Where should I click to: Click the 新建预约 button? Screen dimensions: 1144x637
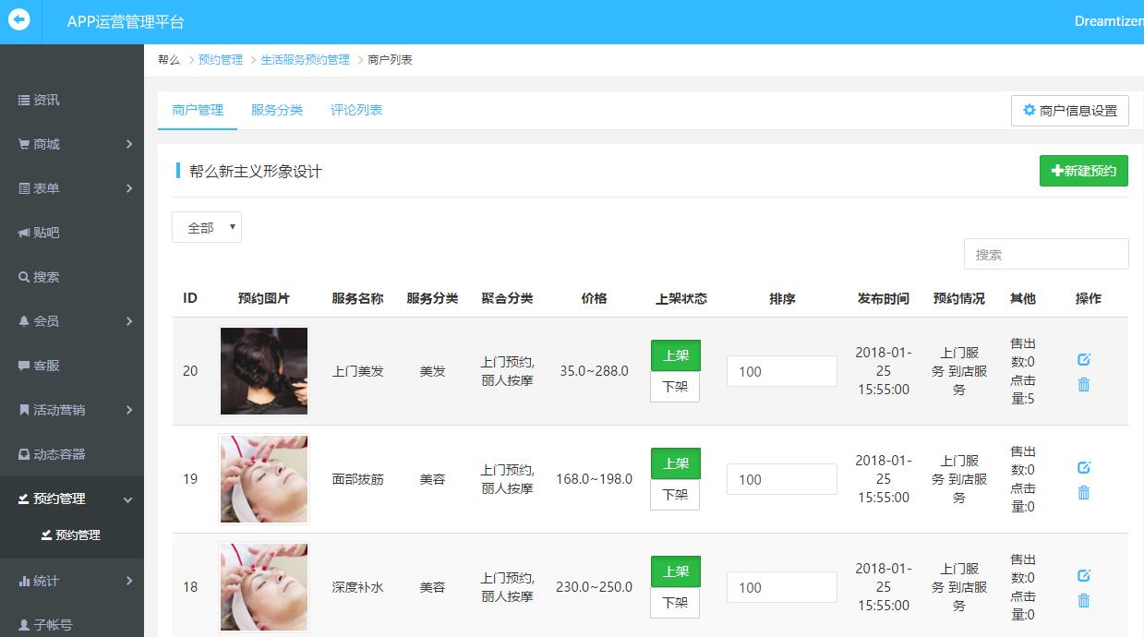pyautogui.click(x=1083, y=171)
